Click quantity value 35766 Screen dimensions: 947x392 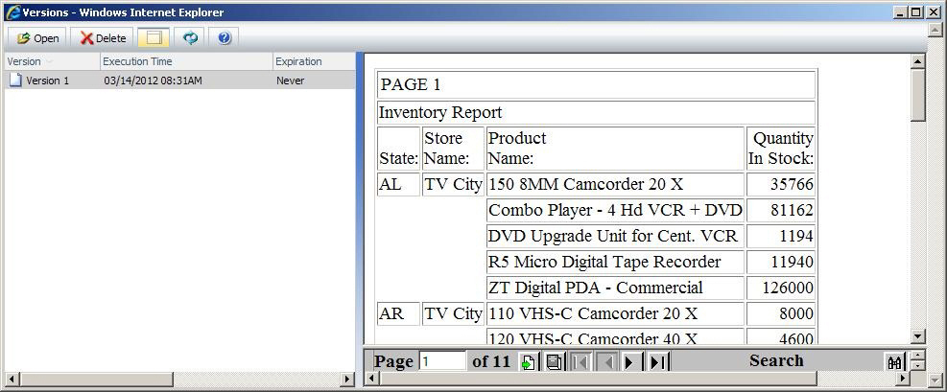[792, 185]
